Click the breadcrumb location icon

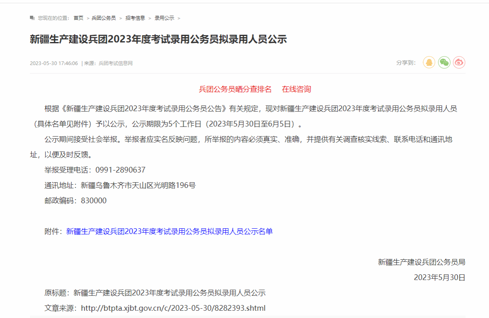coord(32,18)
